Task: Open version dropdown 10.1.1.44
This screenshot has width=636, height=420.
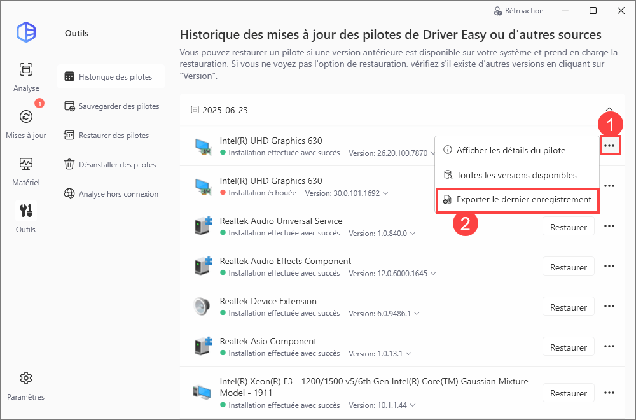Action: [x=413, y=405]
